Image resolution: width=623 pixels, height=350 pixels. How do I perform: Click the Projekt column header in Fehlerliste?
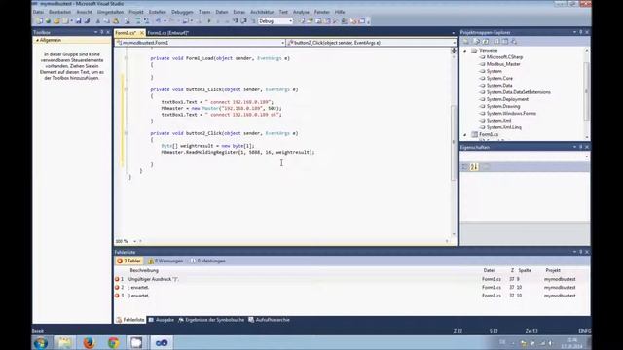tap(553, 270)
